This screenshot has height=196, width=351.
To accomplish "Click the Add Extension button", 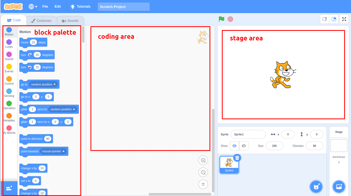I will click(9, 188).
